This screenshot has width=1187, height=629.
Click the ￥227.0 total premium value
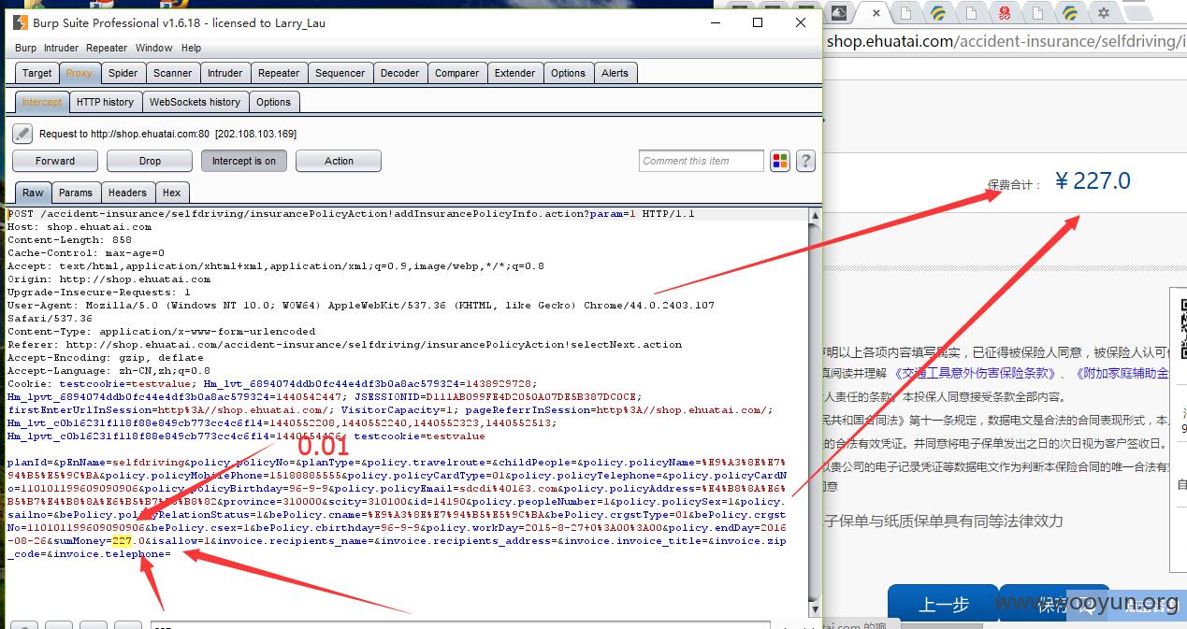(x=1093, y=180)
